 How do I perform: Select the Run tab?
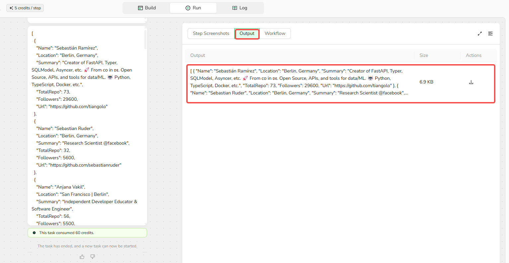193,8
